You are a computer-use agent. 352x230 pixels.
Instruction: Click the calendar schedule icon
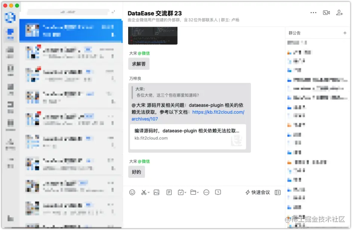(181, 192)
